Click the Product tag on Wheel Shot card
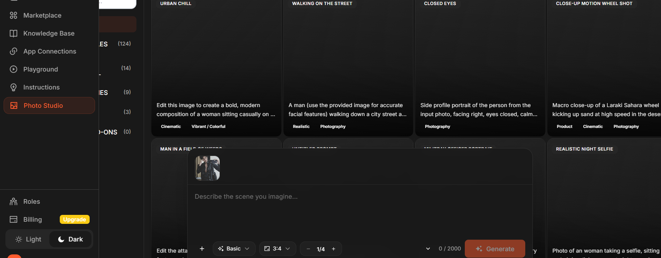The image size is (661, 258). point(565,126)
